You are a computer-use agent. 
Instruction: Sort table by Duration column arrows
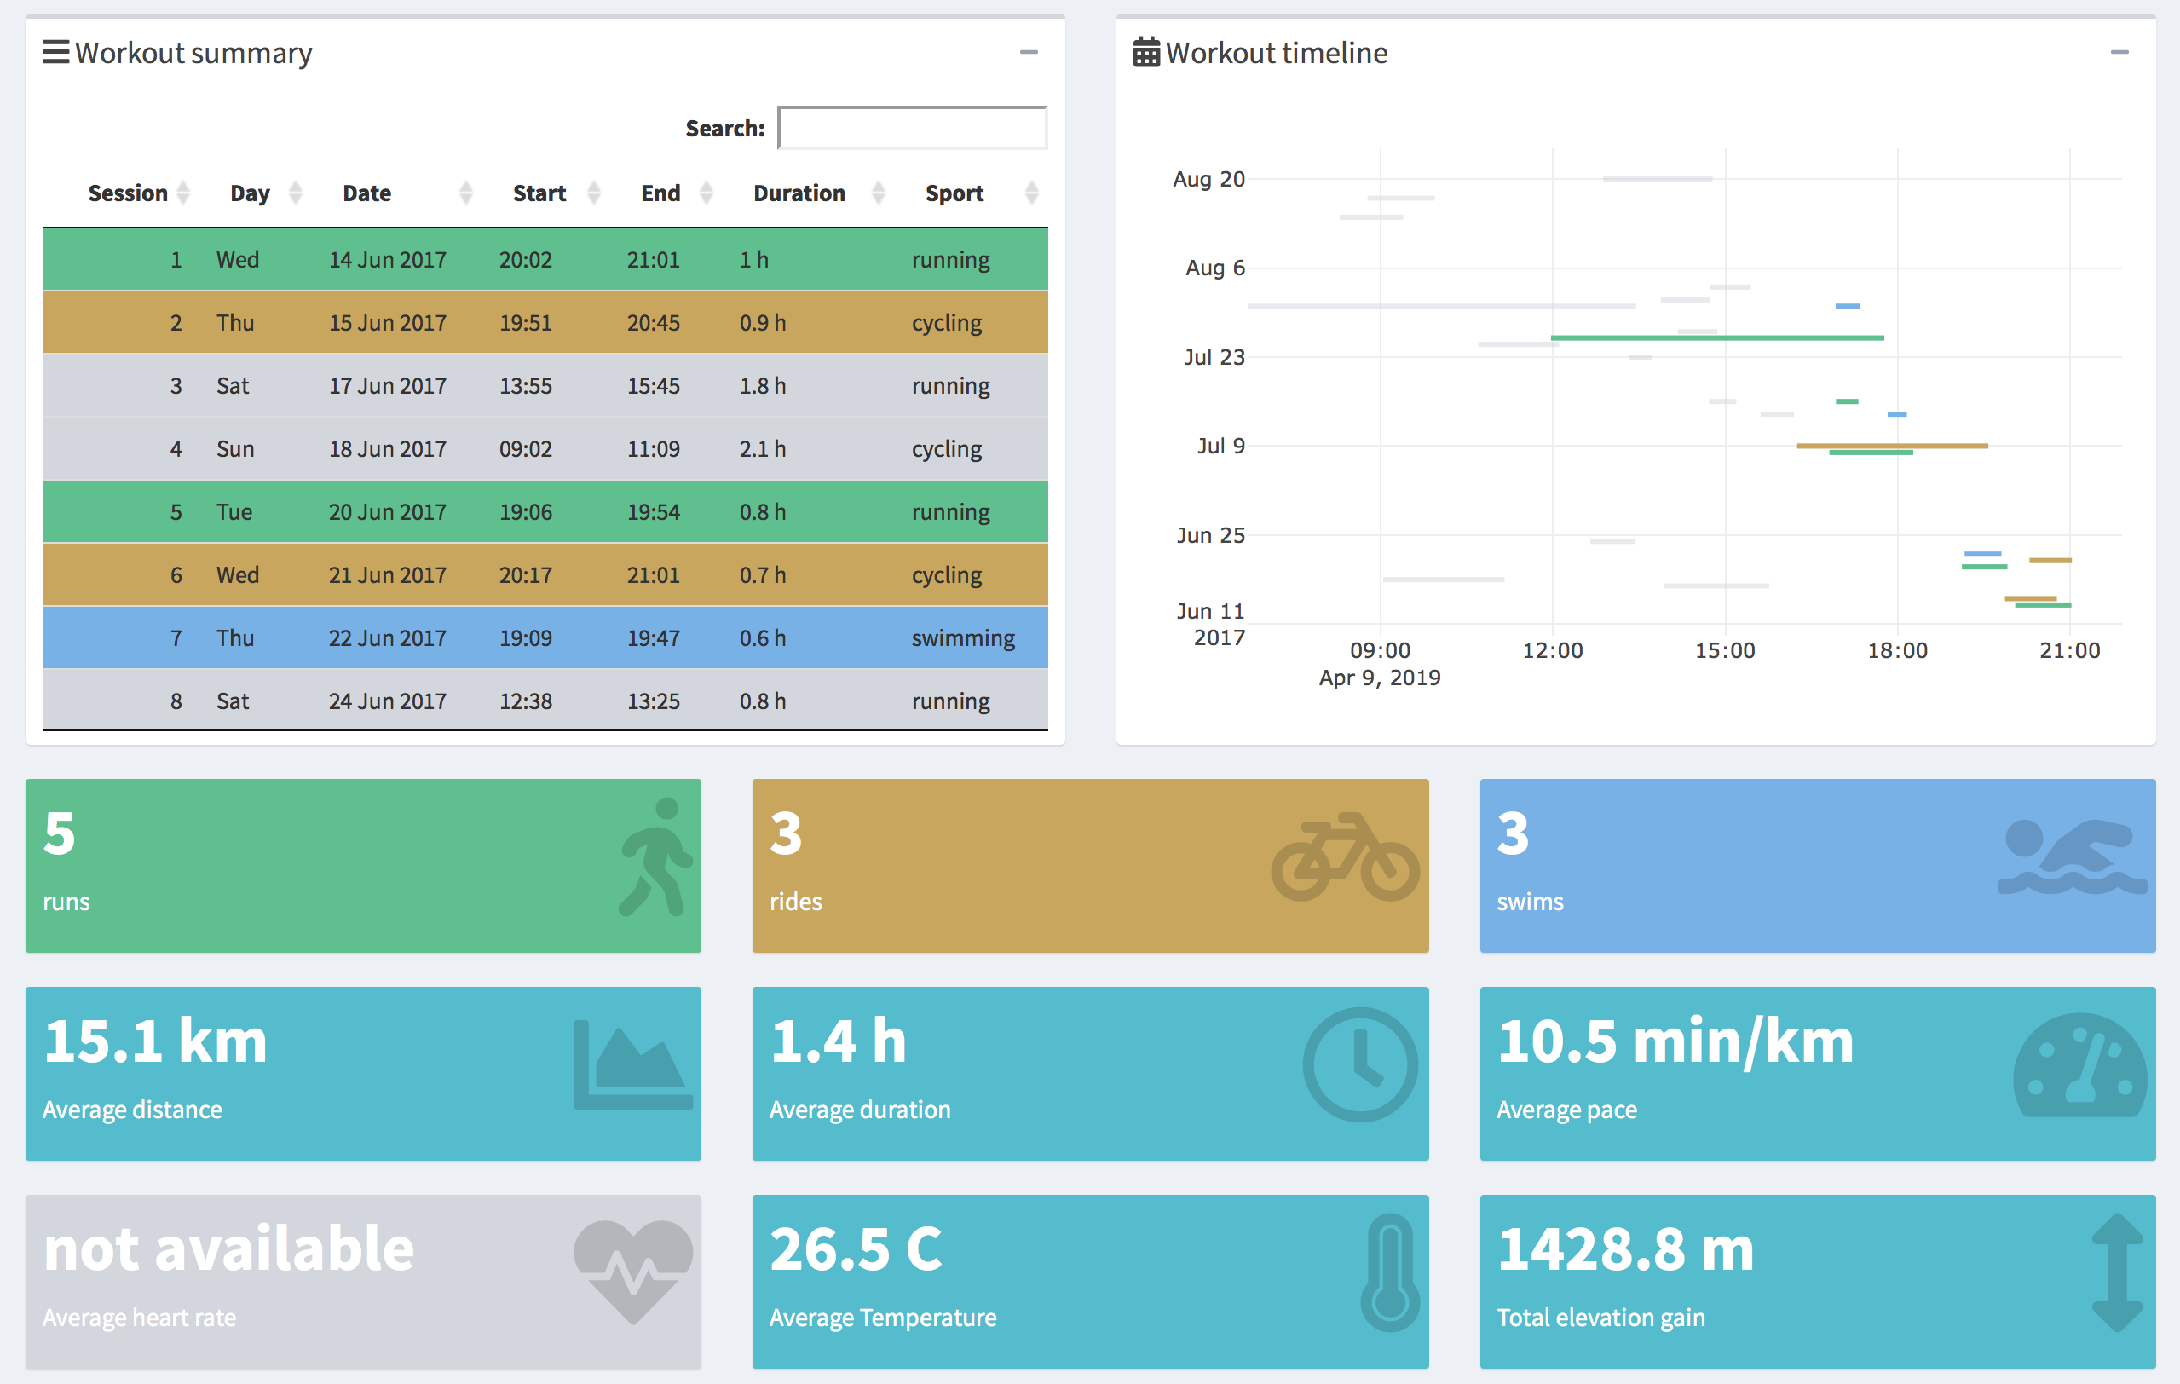click(877, 193)
